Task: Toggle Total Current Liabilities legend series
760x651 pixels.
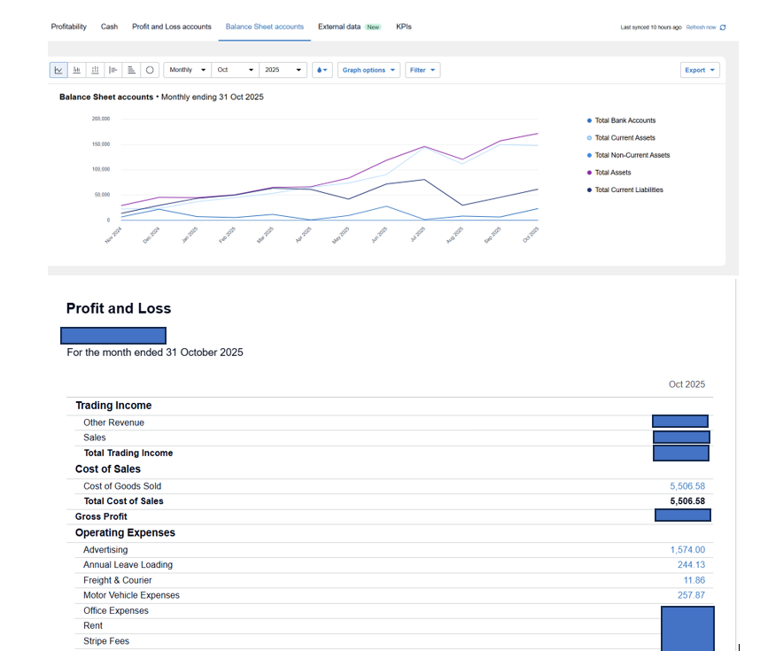Action: tap(628, 190)
